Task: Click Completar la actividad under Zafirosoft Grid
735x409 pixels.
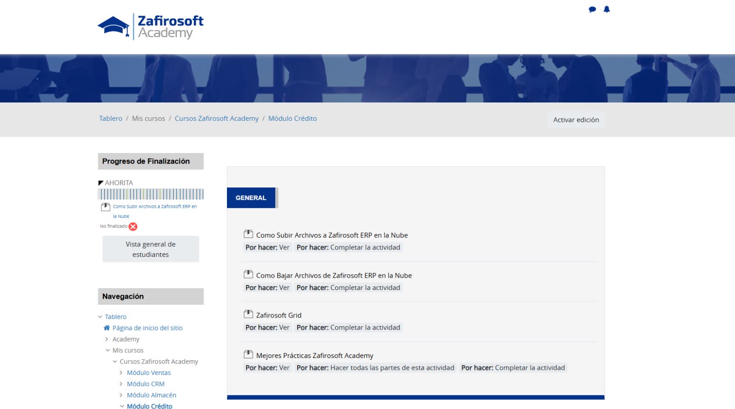Action: pos(348,328)
